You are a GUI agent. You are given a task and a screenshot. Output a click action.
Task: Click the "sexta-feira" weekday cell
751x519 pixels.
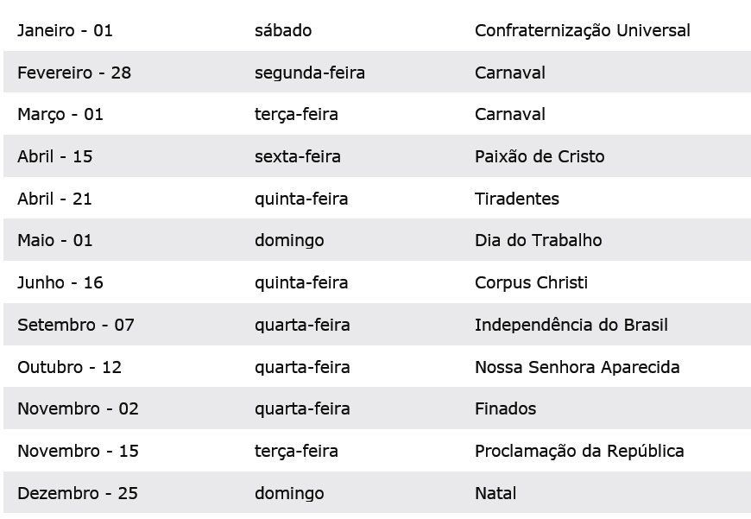click(297, 156)
